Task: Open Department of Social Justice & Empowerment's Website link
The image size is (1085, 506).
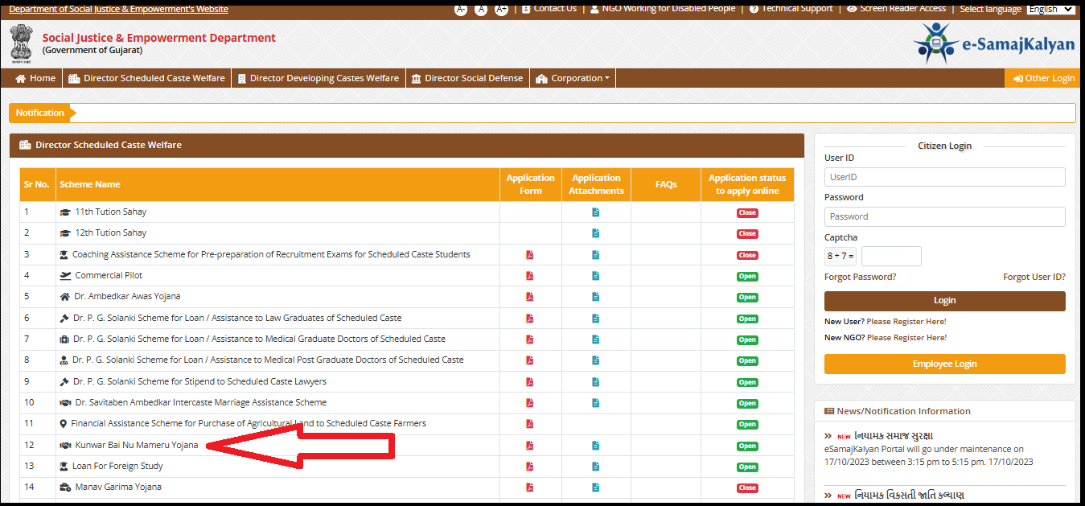Action: coord(119,9)
